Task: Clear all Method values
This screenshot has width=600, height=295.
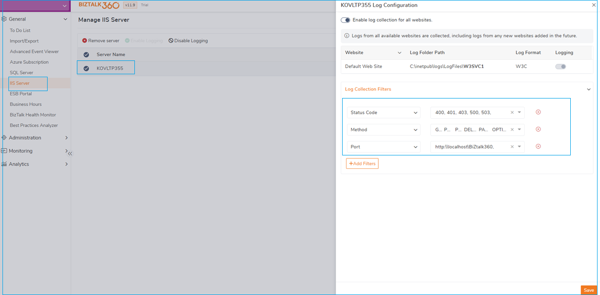Action: click(x=512, y=130)
